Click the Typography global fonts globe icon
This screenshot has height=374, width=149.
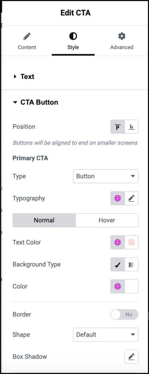click(118, 198)
